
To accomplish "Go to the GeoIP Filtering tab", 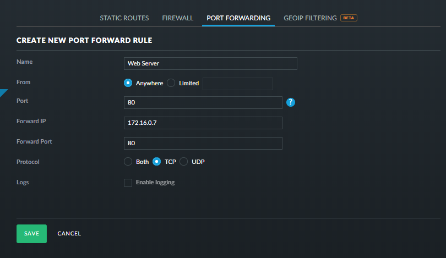I will (x=310, y=18).
